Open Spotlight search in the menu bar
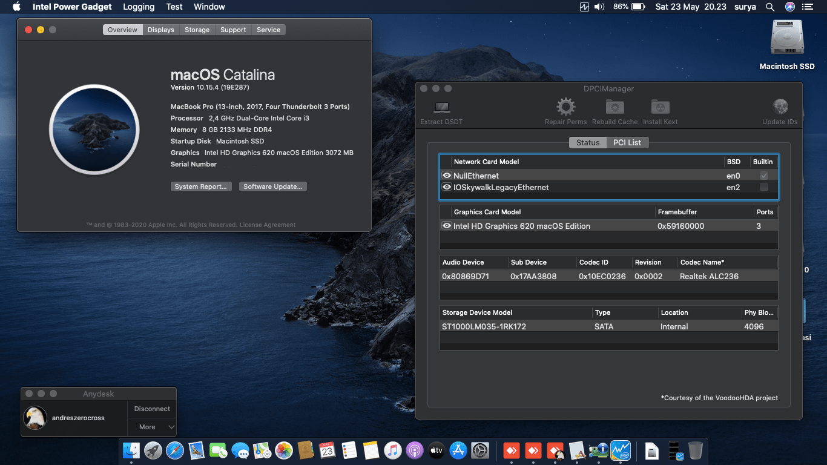Image resolution: width=827 pixels, height=465 pixels. [x=770, y=7]
